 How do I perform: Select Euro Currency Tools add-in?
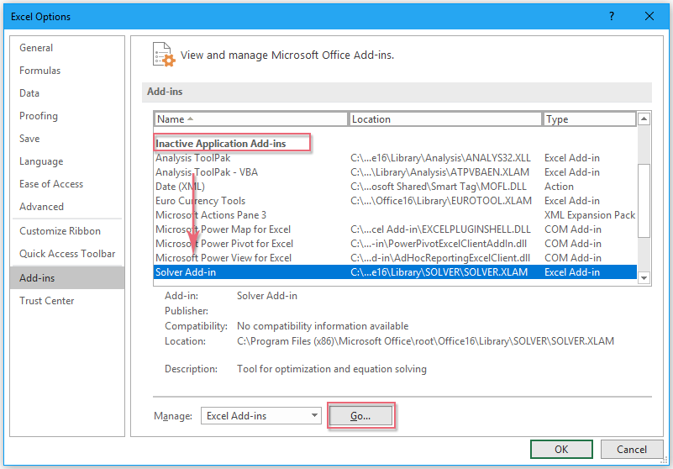pyautogui.click(x=200, y=201)
